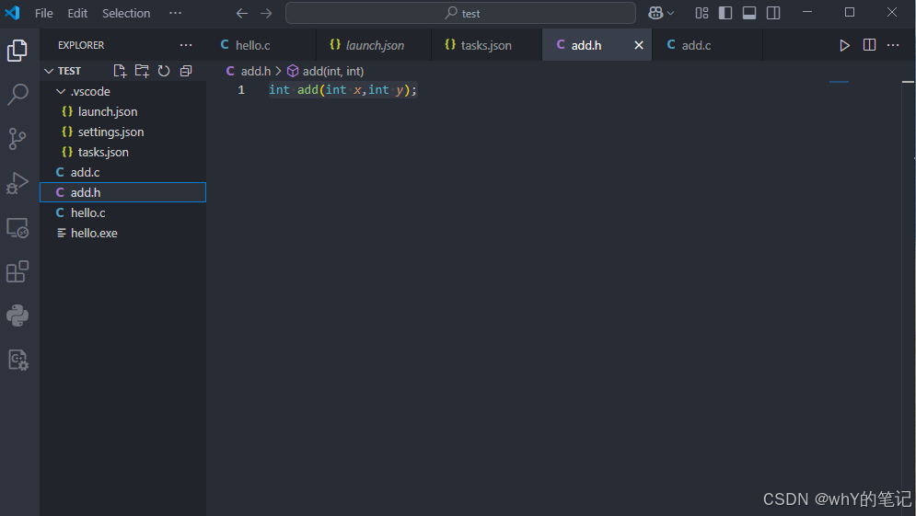Go forward in navigation history

pyautogui.click(x=266, y=13)
